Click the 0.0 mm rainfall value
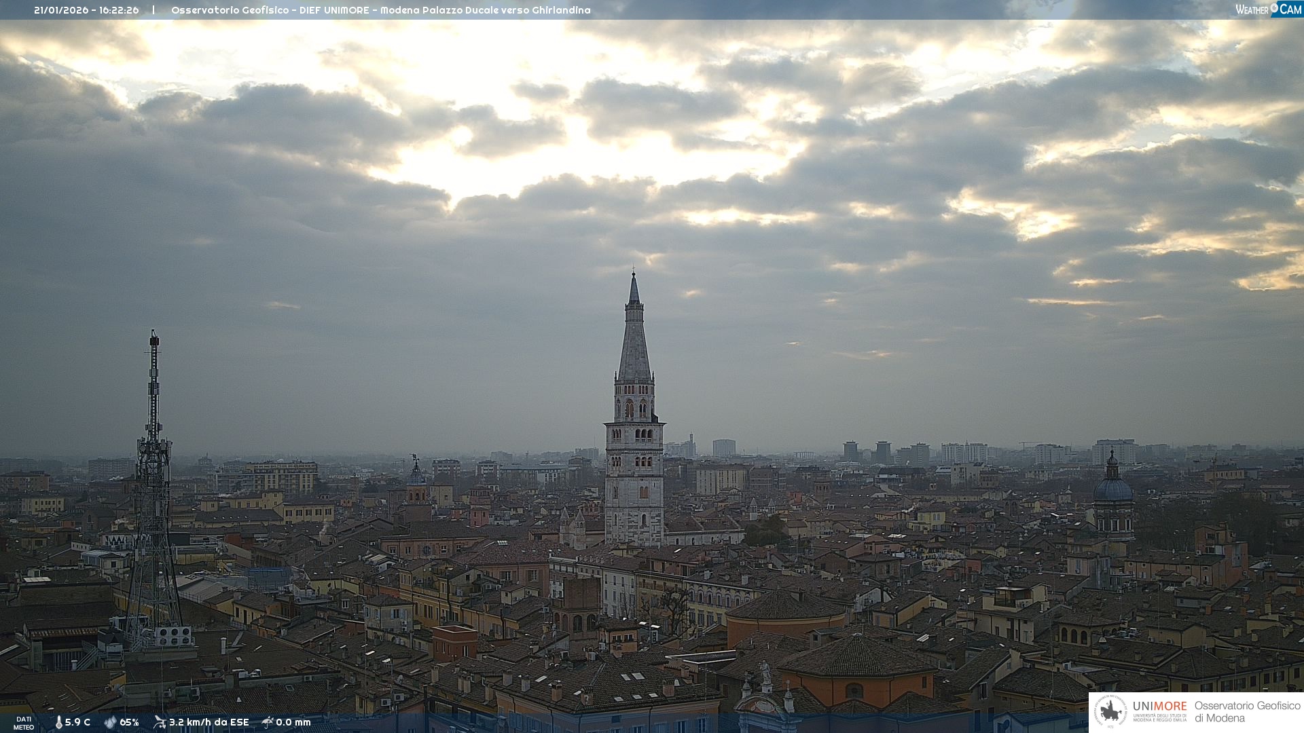 pos(293,722)
